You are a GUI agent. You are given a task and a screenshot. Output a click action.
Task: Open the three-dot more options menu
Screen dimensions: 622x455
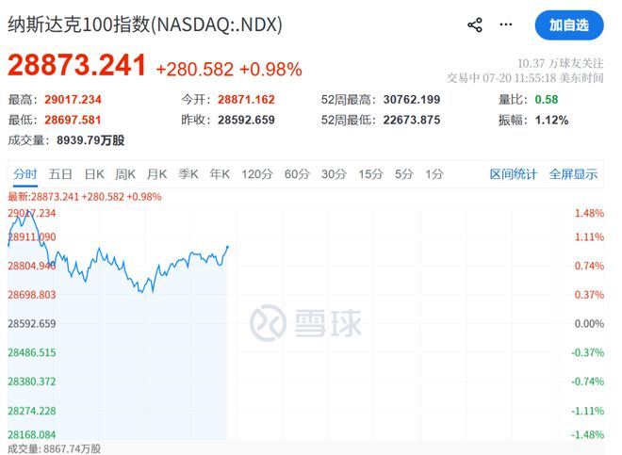click(x=505, y=24)
